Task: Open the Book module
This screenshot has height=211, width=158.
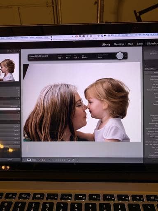Action: click(140, 44)
